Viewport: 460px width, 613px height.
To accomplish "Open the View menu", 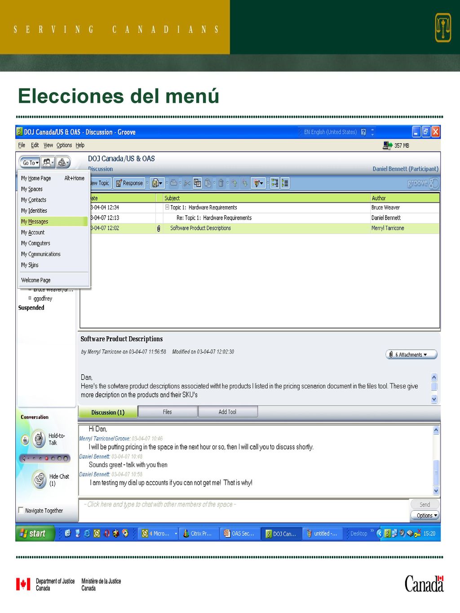I will click(x=48, y=145).
